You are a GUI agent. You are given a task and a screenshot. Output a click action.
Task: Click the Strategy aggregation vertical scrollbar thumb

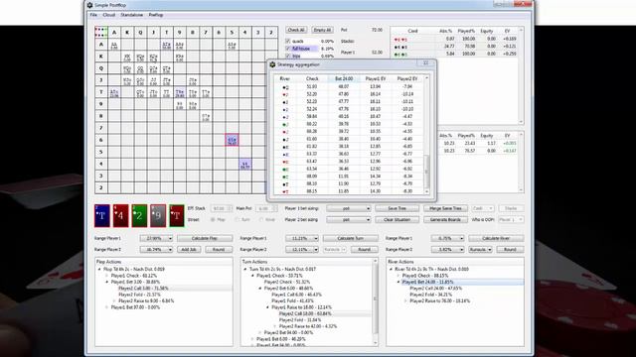click(x=426, y=171)
